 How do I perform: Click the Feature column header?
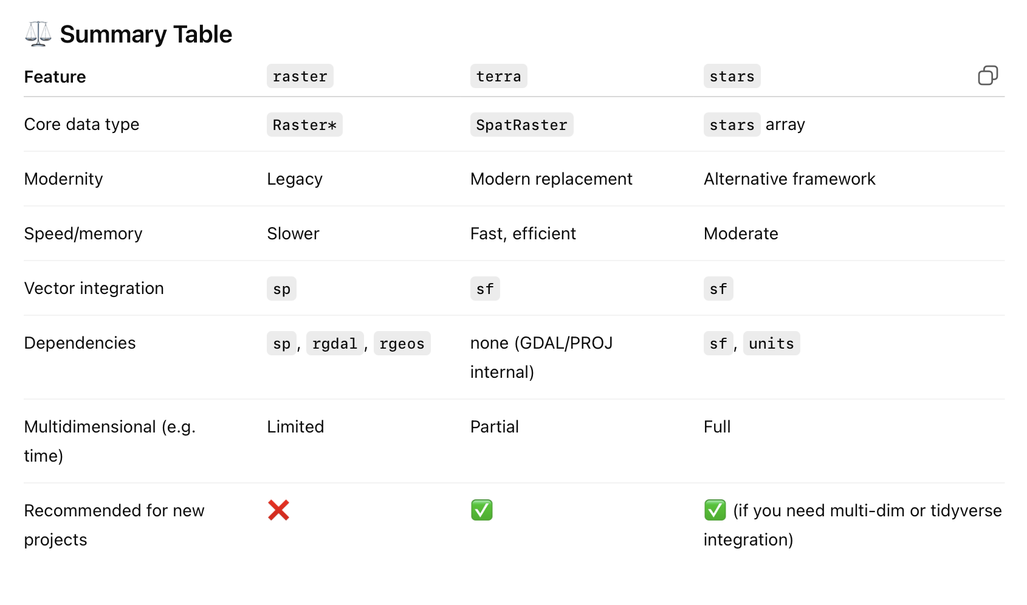click(55, 77)
